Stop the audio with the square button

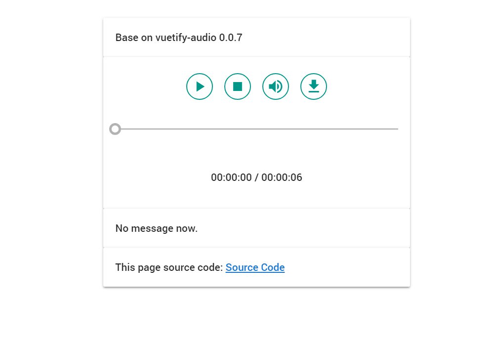[x=238, y=86]
